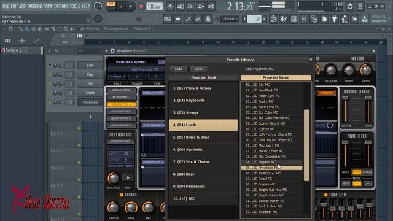Image resolution: width=393 pixels, height=221 pixels.
Task: Pause playback with the pause button
Action: (121, 7)
